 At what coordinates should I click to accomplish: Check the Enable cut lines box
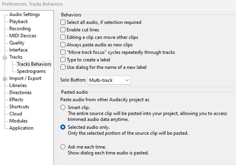coord(63,30)
